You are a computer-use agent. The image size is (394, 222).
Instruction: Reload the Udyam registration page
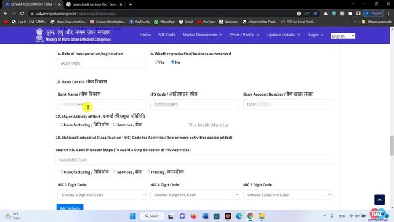click(22, 14)
